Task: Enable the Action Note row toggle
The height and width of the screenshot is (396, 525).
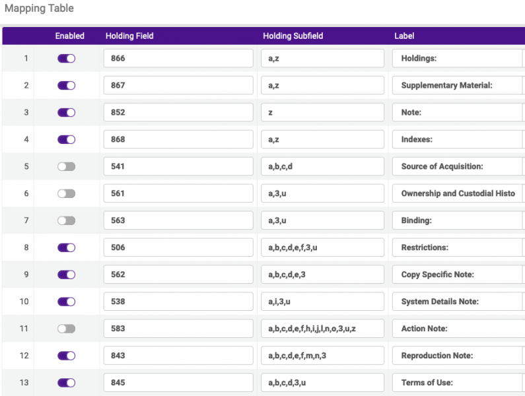Action: [x=66, y=329]
